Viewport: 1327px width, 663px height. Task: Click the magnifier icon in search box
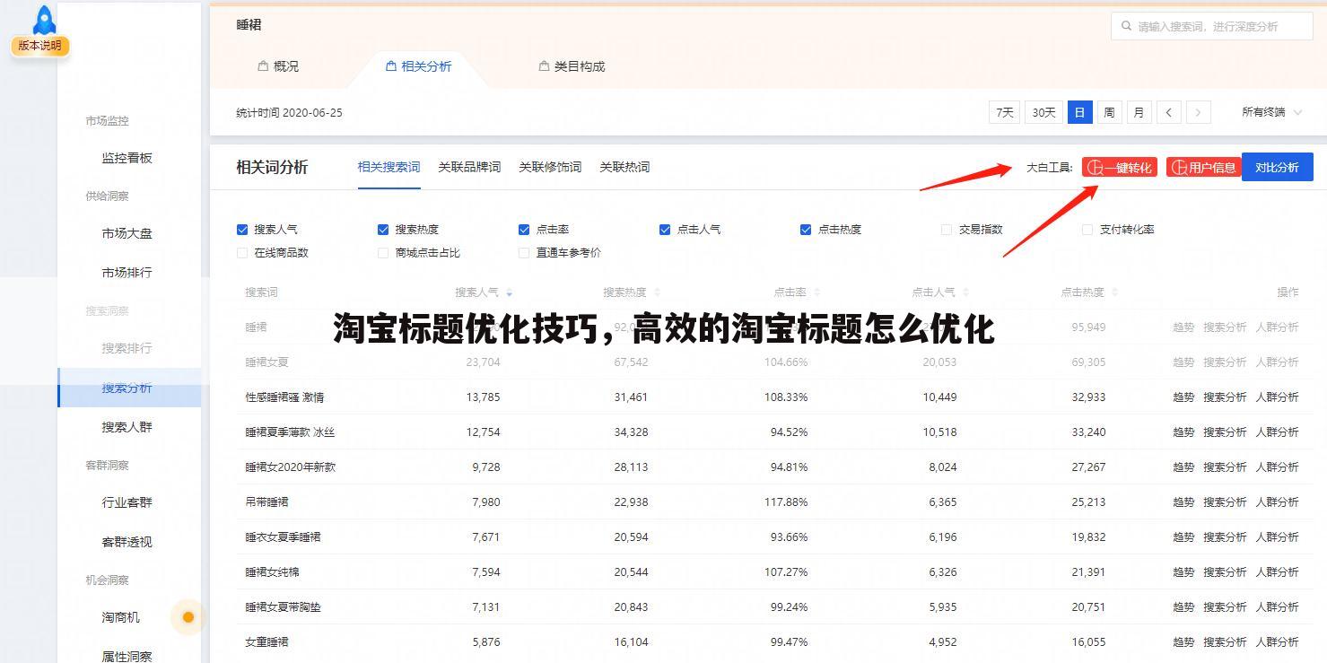[x=1126, y=27]
